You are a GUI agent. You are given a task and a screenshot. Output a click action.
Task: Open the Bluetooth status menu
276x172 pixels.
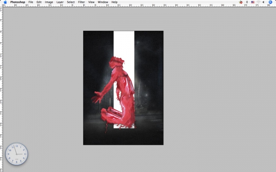247,2
